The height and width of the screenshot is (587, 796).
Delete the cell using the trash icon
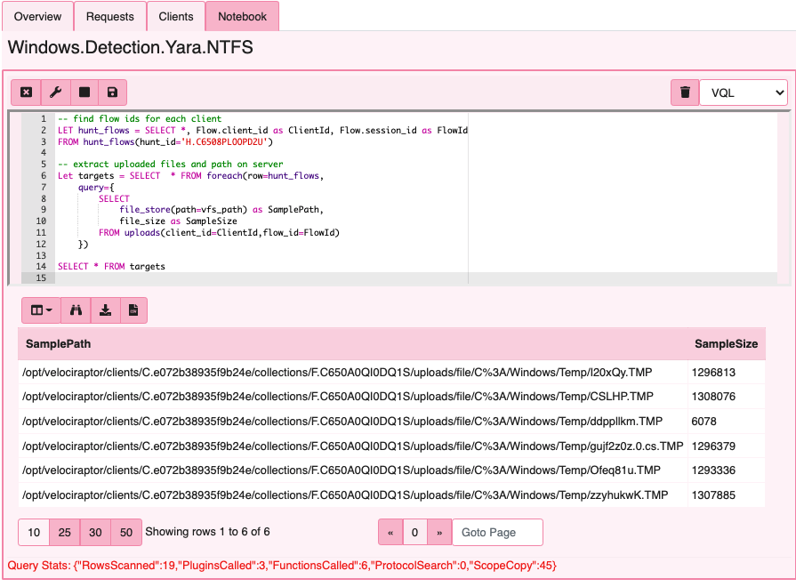tap(684, 92)
